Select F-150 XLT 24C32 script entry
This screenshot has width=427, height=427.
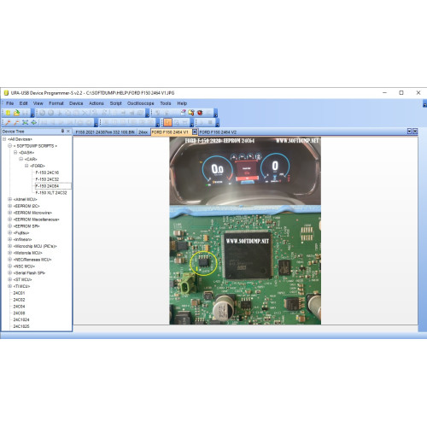(51, 193)
